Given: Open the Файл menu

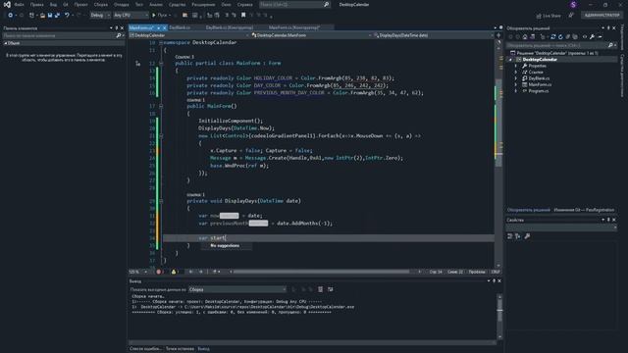Looking at the screenshot, I should pos(19,4).
